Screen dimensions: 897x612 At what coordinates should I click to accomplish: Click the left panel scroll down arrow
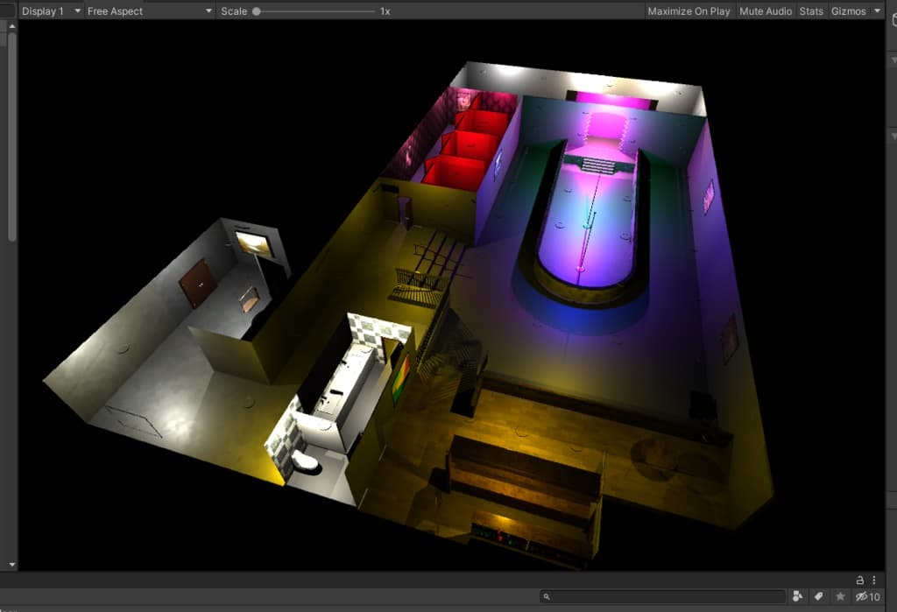pyautogui.click(x=11, y=566)
